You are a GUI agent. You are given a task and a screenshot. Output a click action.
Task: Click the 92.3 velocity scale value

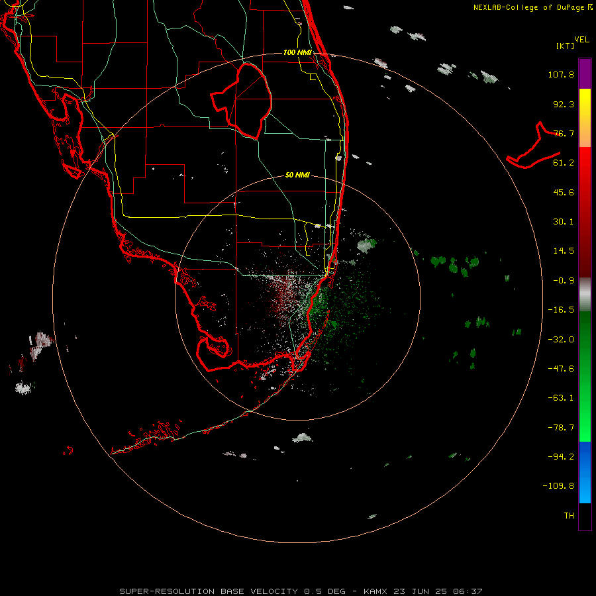point(564,104)
